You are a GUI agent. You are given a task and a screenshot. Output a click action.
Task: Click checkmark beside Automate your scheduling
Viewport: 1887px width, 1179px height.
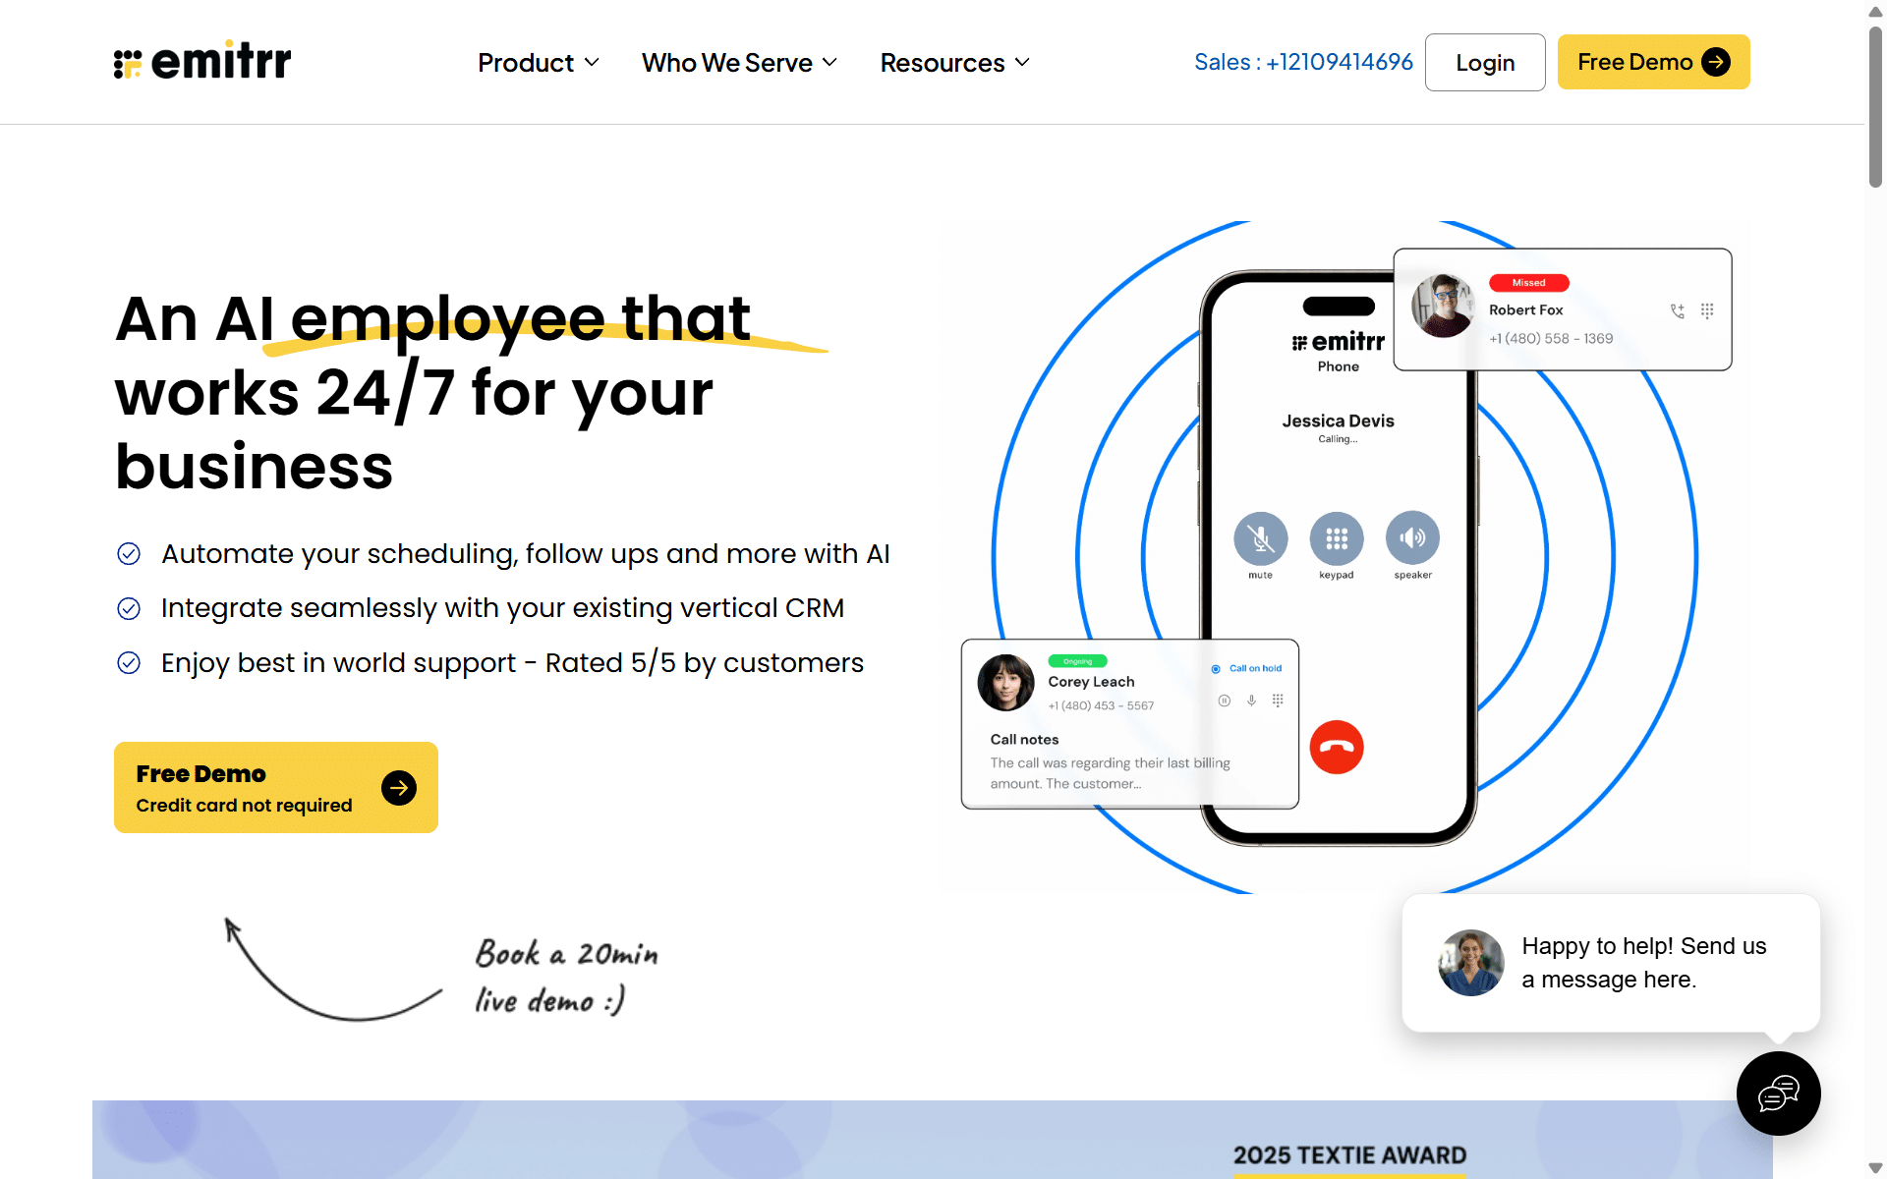coord(129,554)
